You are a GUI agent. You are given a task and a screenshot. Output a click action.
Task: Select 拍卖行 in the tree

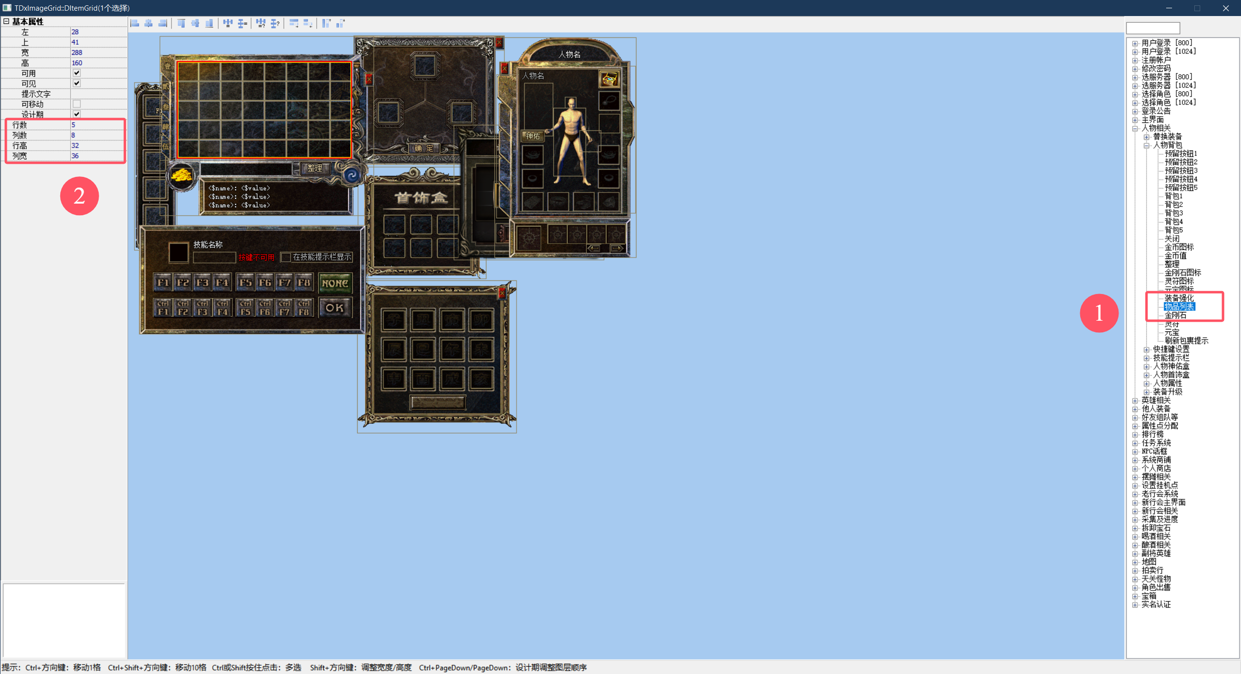(1152, 570)
